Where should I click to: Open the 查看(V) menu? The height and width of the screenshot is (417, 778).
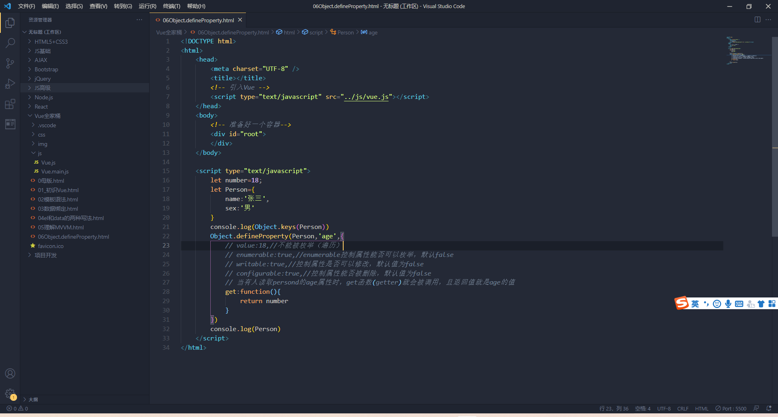[98, 6]
